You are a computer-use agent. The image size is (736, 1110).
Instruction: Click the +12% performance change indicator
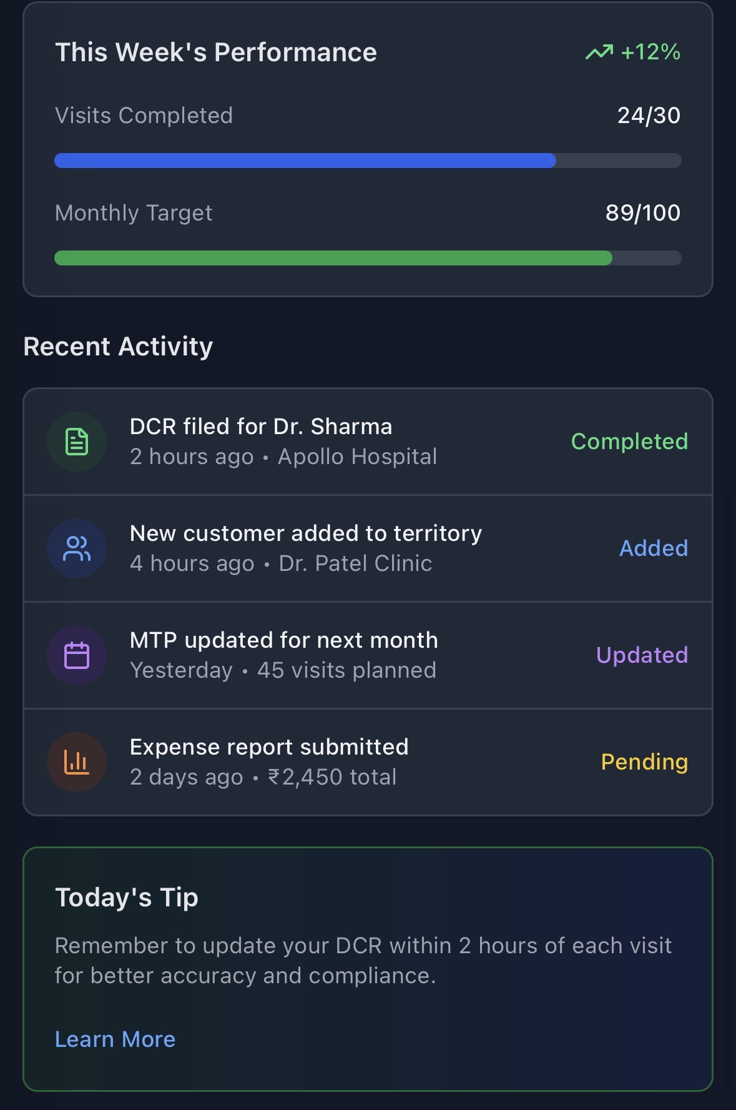(x=650, y=52)
